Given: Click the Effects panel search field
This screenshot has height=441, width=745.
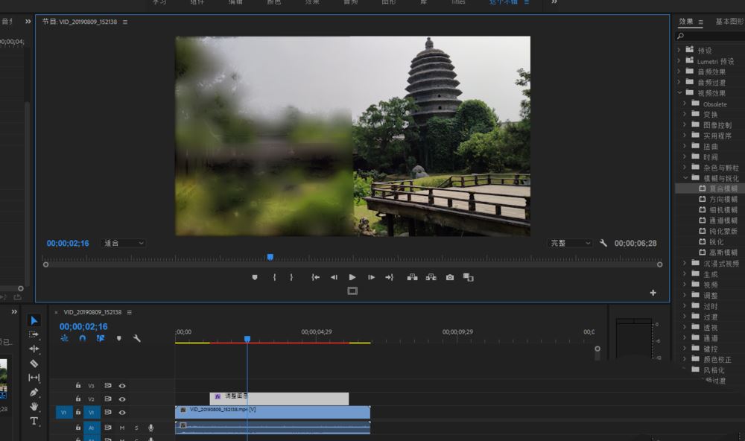Looking at the screenshot, I should (x=710, y=36).
